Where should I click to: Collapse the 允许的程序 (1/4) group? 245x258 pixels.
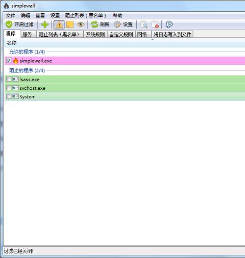27,52
